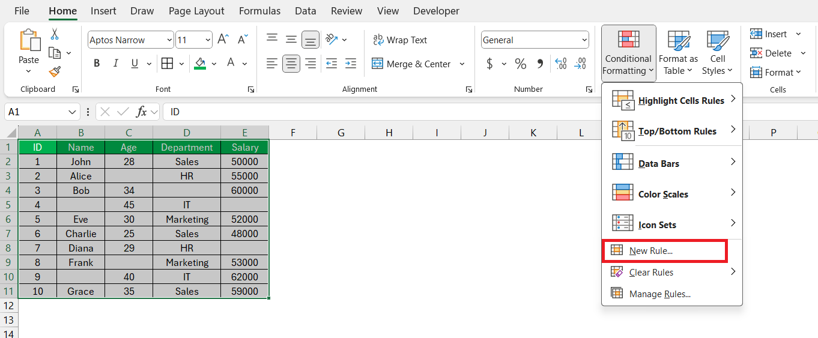
Task: Decrease font size with smaller A
Action: [243, 40]
